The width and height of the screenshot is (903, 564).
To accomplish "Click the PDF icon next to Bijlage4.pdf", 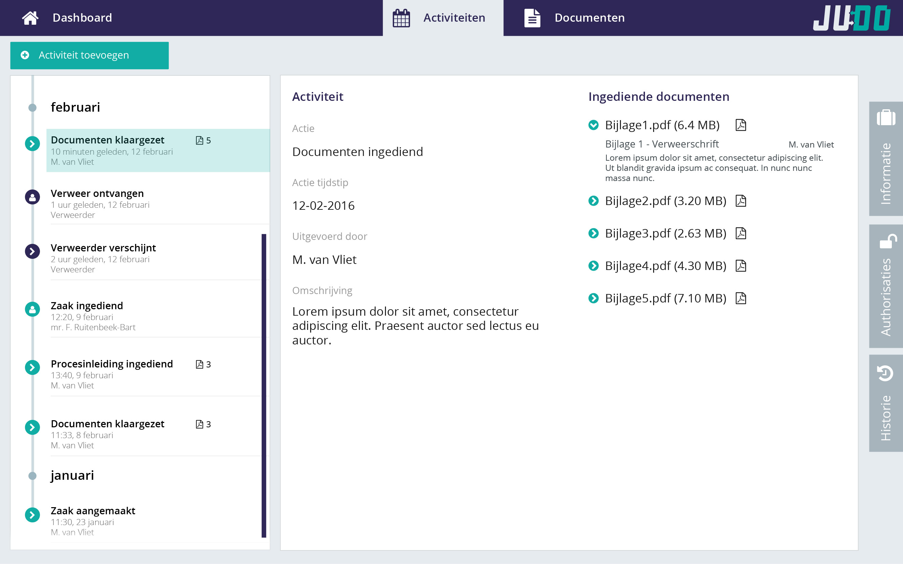I will tap(740, 266).
